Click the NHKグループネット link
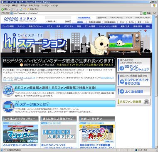This screenshot has height=152, width=158. 143,18
